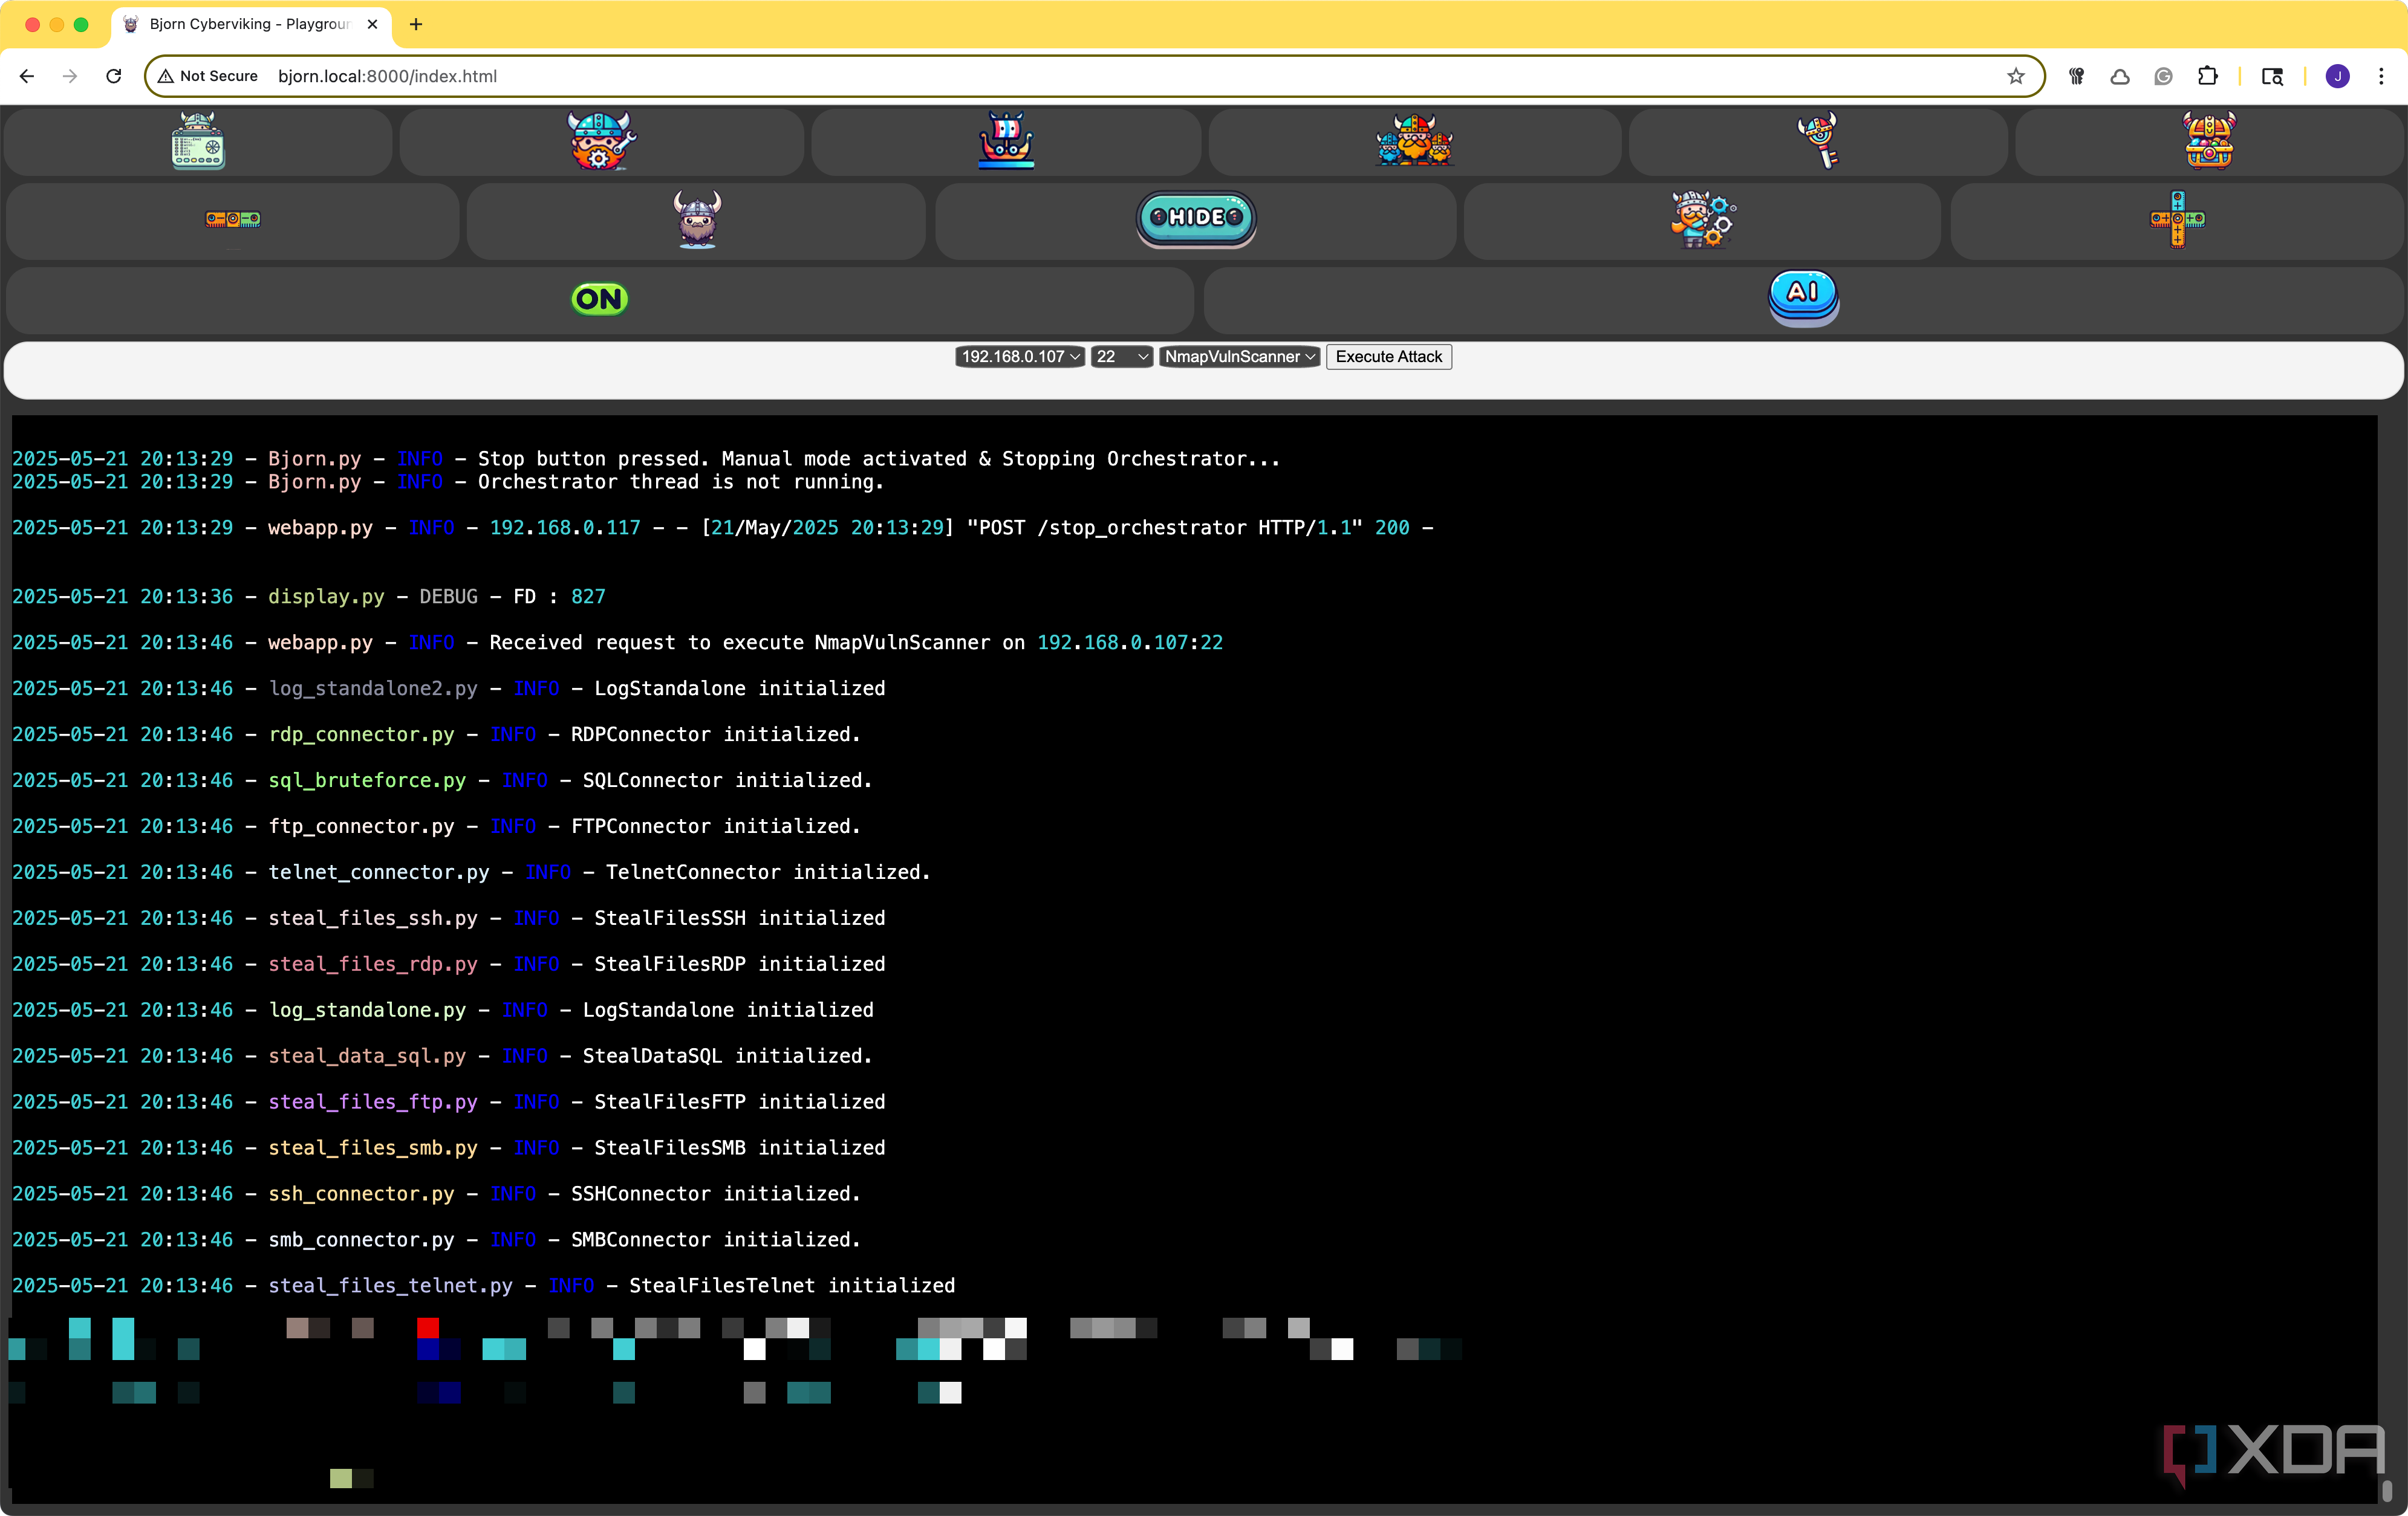The width and height of the screenshot is (2408, 1516).
Task: Open the viking key credentials icon
Action: coord(1819,141)
